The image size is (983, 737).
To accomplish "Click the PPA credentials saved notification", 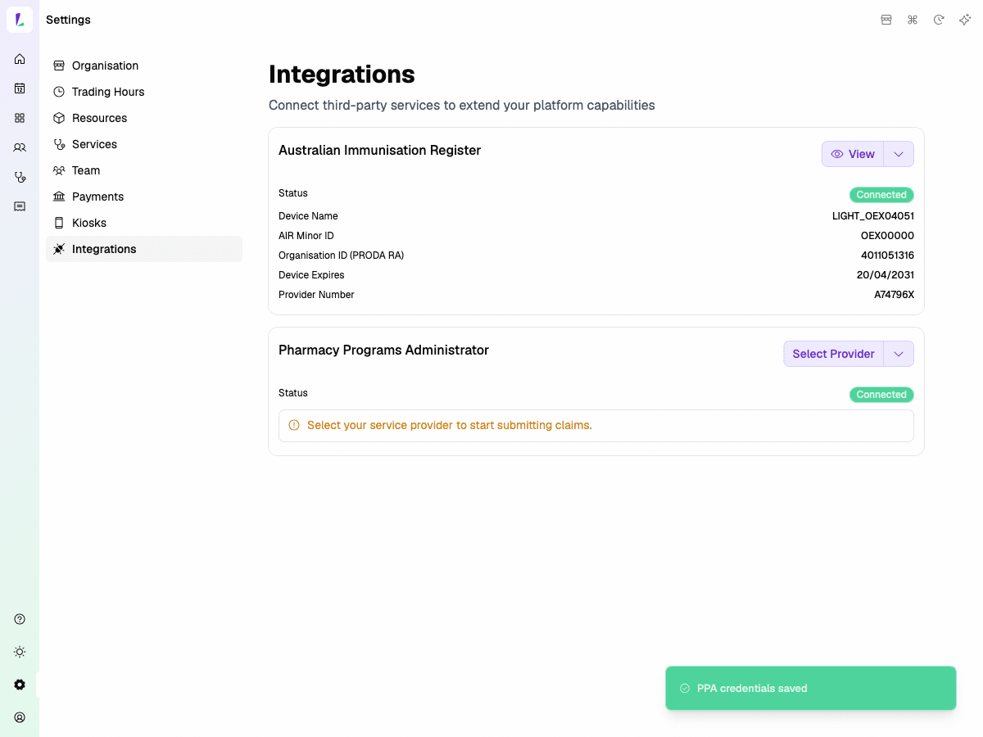I will (811, 688).
